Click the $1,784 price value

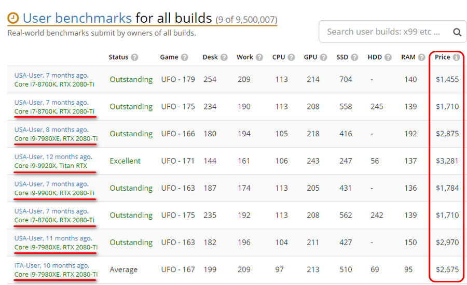coord(447,188)
